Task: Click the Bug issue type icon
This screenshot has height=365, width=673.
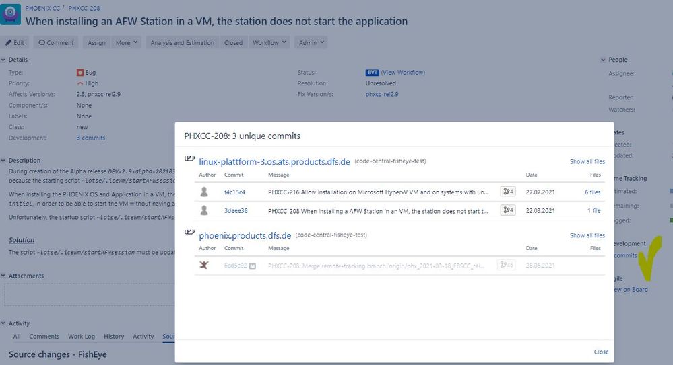Action: [x=80, y=73]
